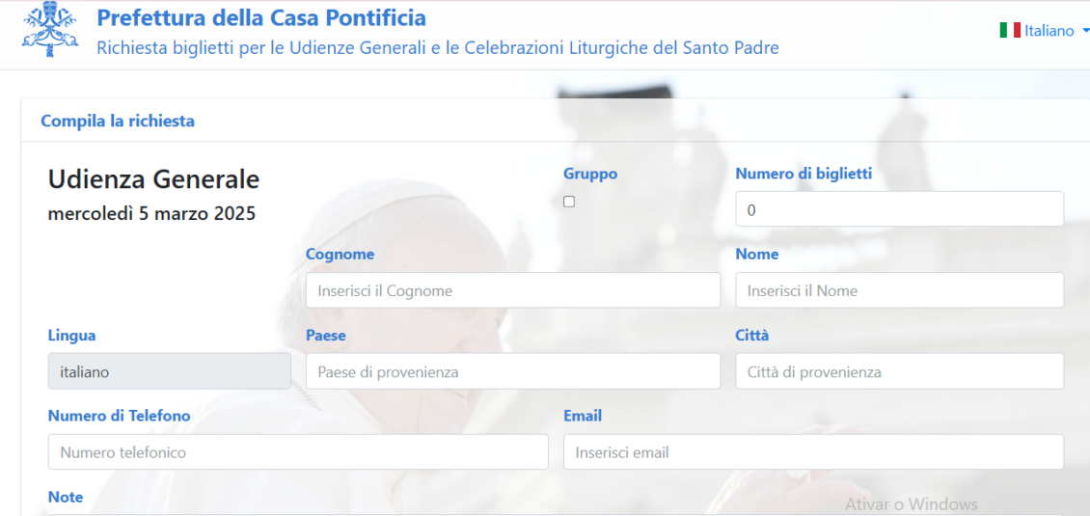Expand the caret arrow beside Italiano
The height and width of the screenshot is (516, 1090).
[1086, 31]
